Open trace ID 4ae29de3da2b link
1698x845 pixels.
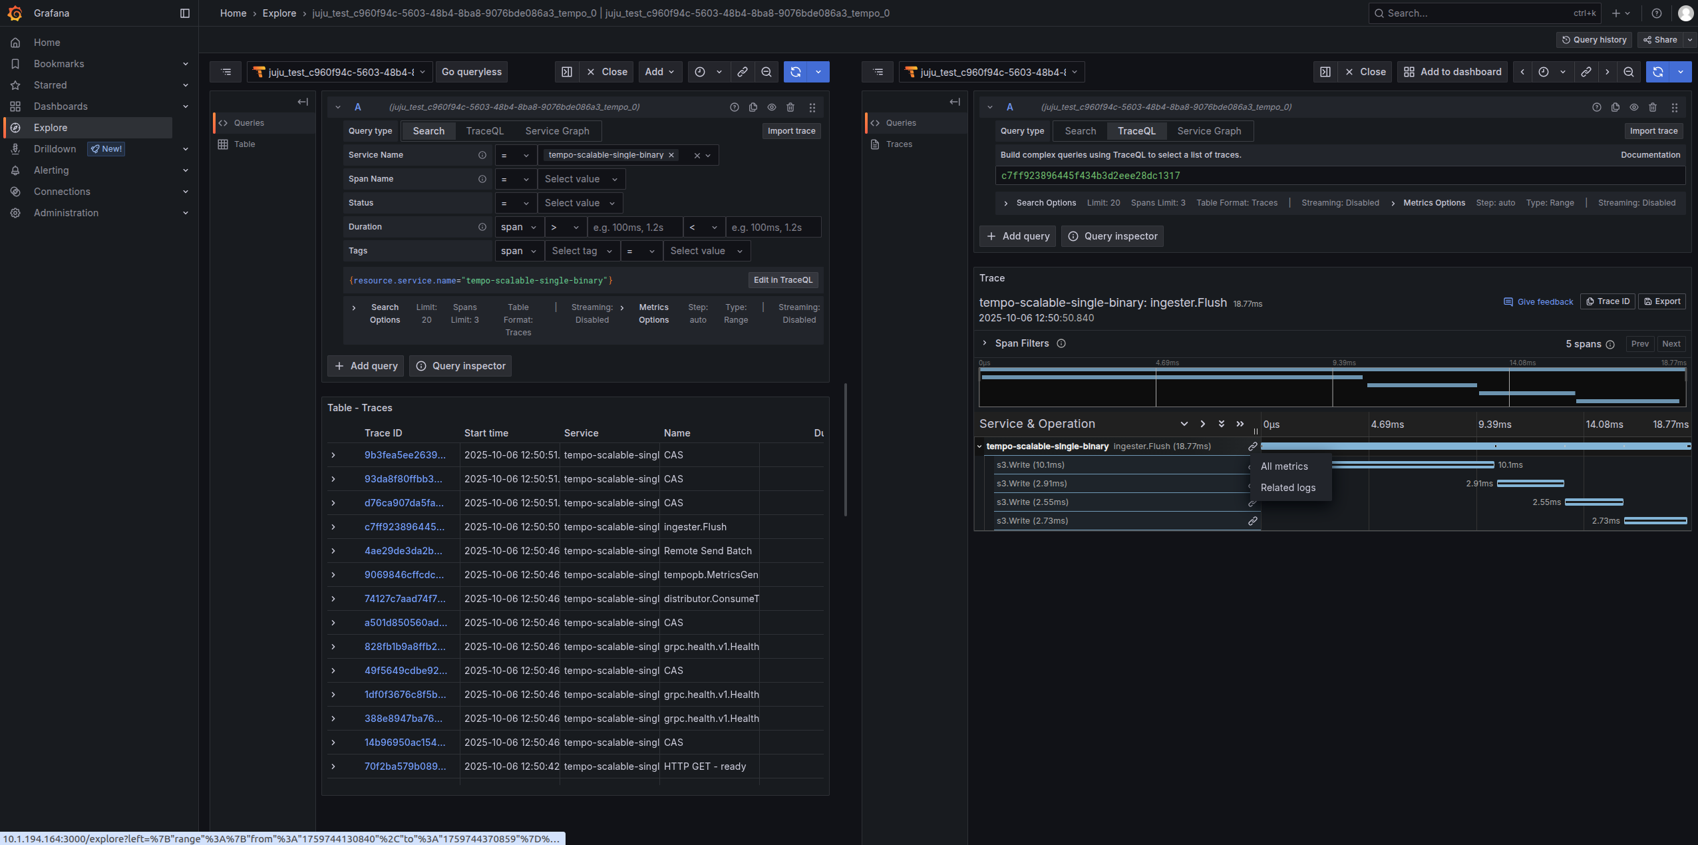coord(403,551)
